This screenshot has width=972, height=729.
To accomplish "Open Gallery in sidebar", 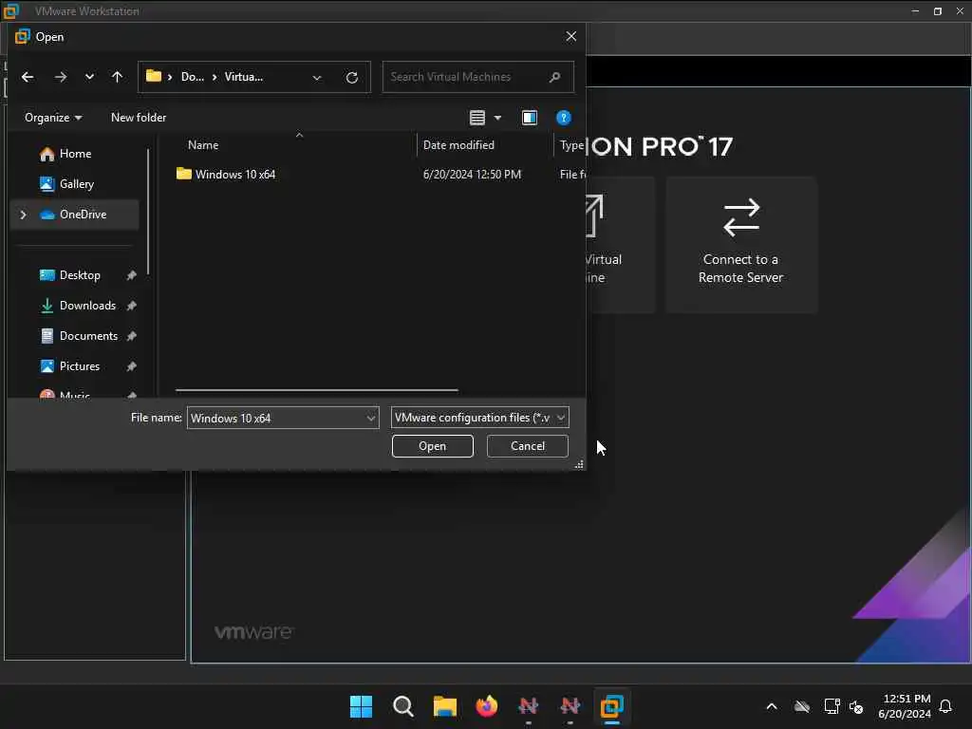I will [x=76, y=184].
